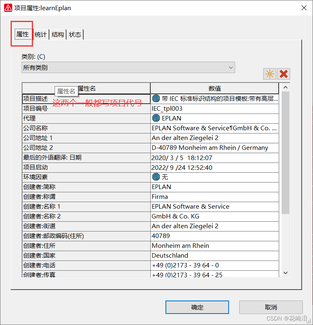This screenshot has width=313, height=325.
Task: Click the scrollbar up arrow
Action: coord(285,87)
